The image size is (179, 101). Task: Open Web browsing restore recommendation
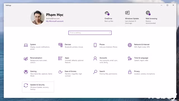(151, 17)
